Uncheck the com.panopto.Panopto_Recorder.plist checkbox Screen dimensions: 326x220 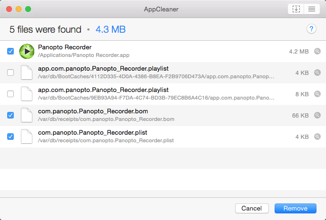10,137
